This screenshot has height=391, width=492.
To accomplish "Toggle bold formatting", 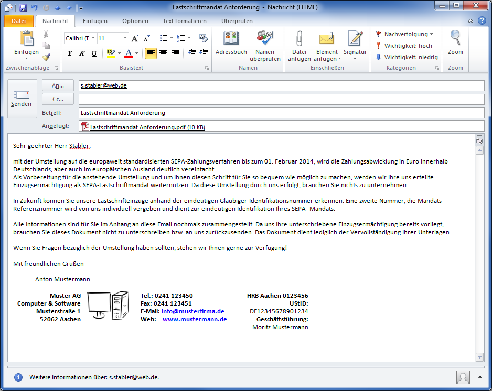I will pos(70,53).
